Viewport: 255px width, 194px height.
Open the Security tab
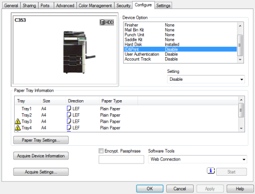(x=123, y=6)
